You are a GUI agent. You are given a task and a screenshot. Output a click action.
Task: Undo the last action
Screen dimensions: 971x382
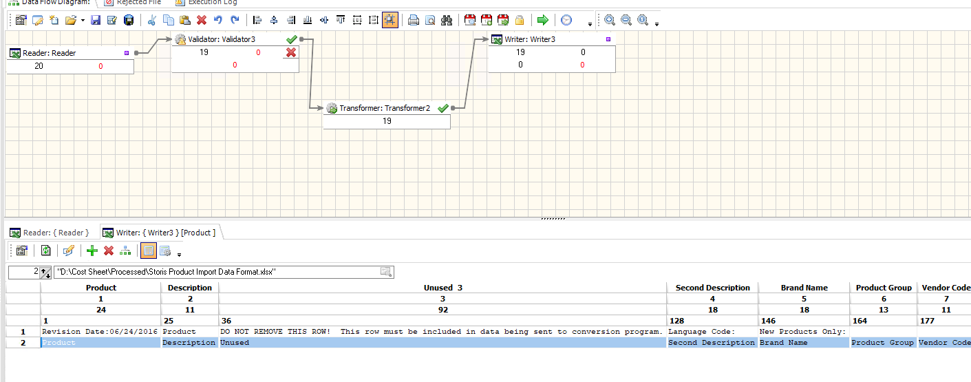click(x=218, y=20)
